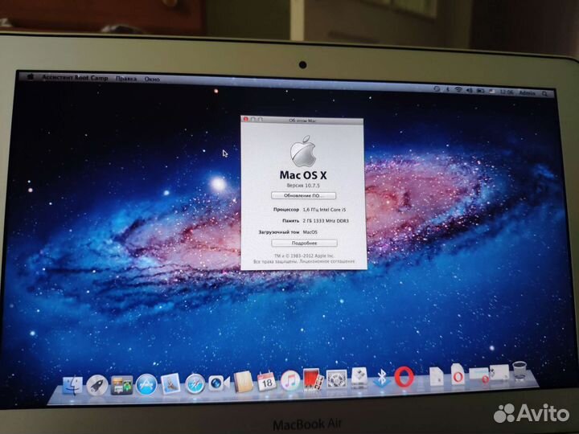Open Ассистент Boot Camp menu
Screen dimensions: 579x434
[x=75, y=78]
